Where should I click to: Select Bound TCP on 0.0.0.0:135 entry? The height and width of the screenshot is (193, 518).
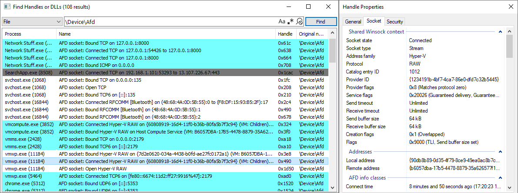click(165, 80)
